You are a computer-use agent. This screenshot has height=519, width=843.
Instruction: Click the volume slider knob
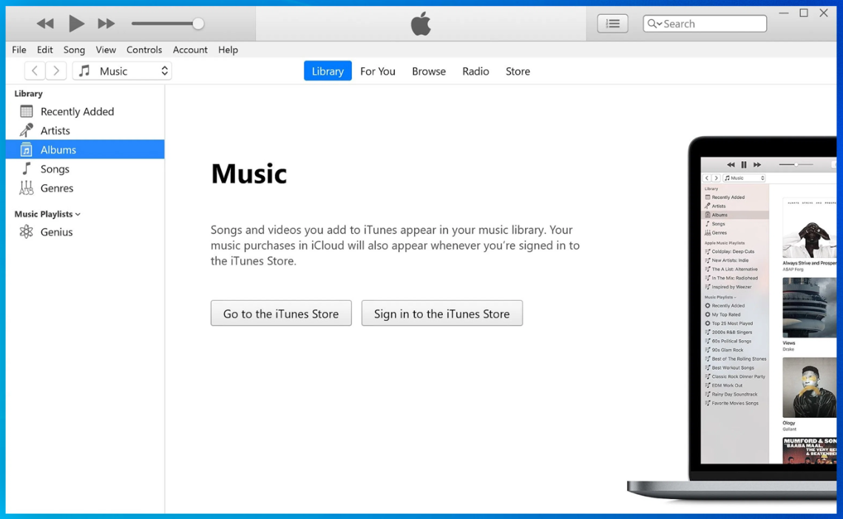[198, 24]
